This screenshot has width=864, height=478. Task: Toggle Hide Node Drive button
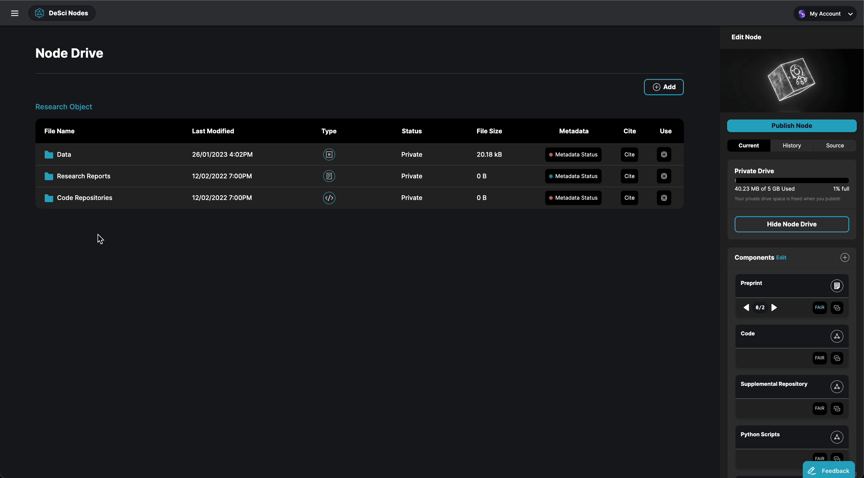(791, 224)
